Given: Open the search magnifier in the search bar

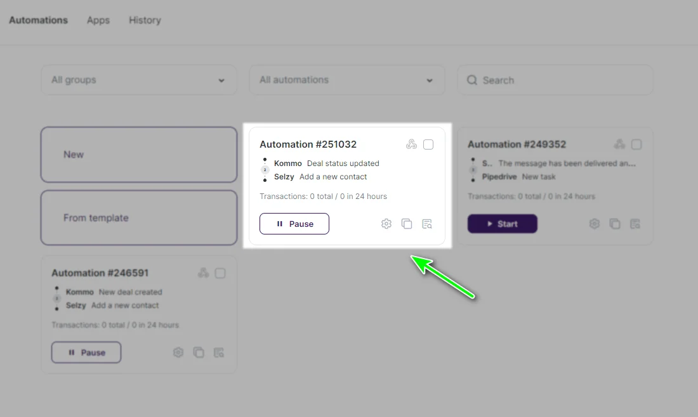Looking at the screenshot, I should pos(471,80).
